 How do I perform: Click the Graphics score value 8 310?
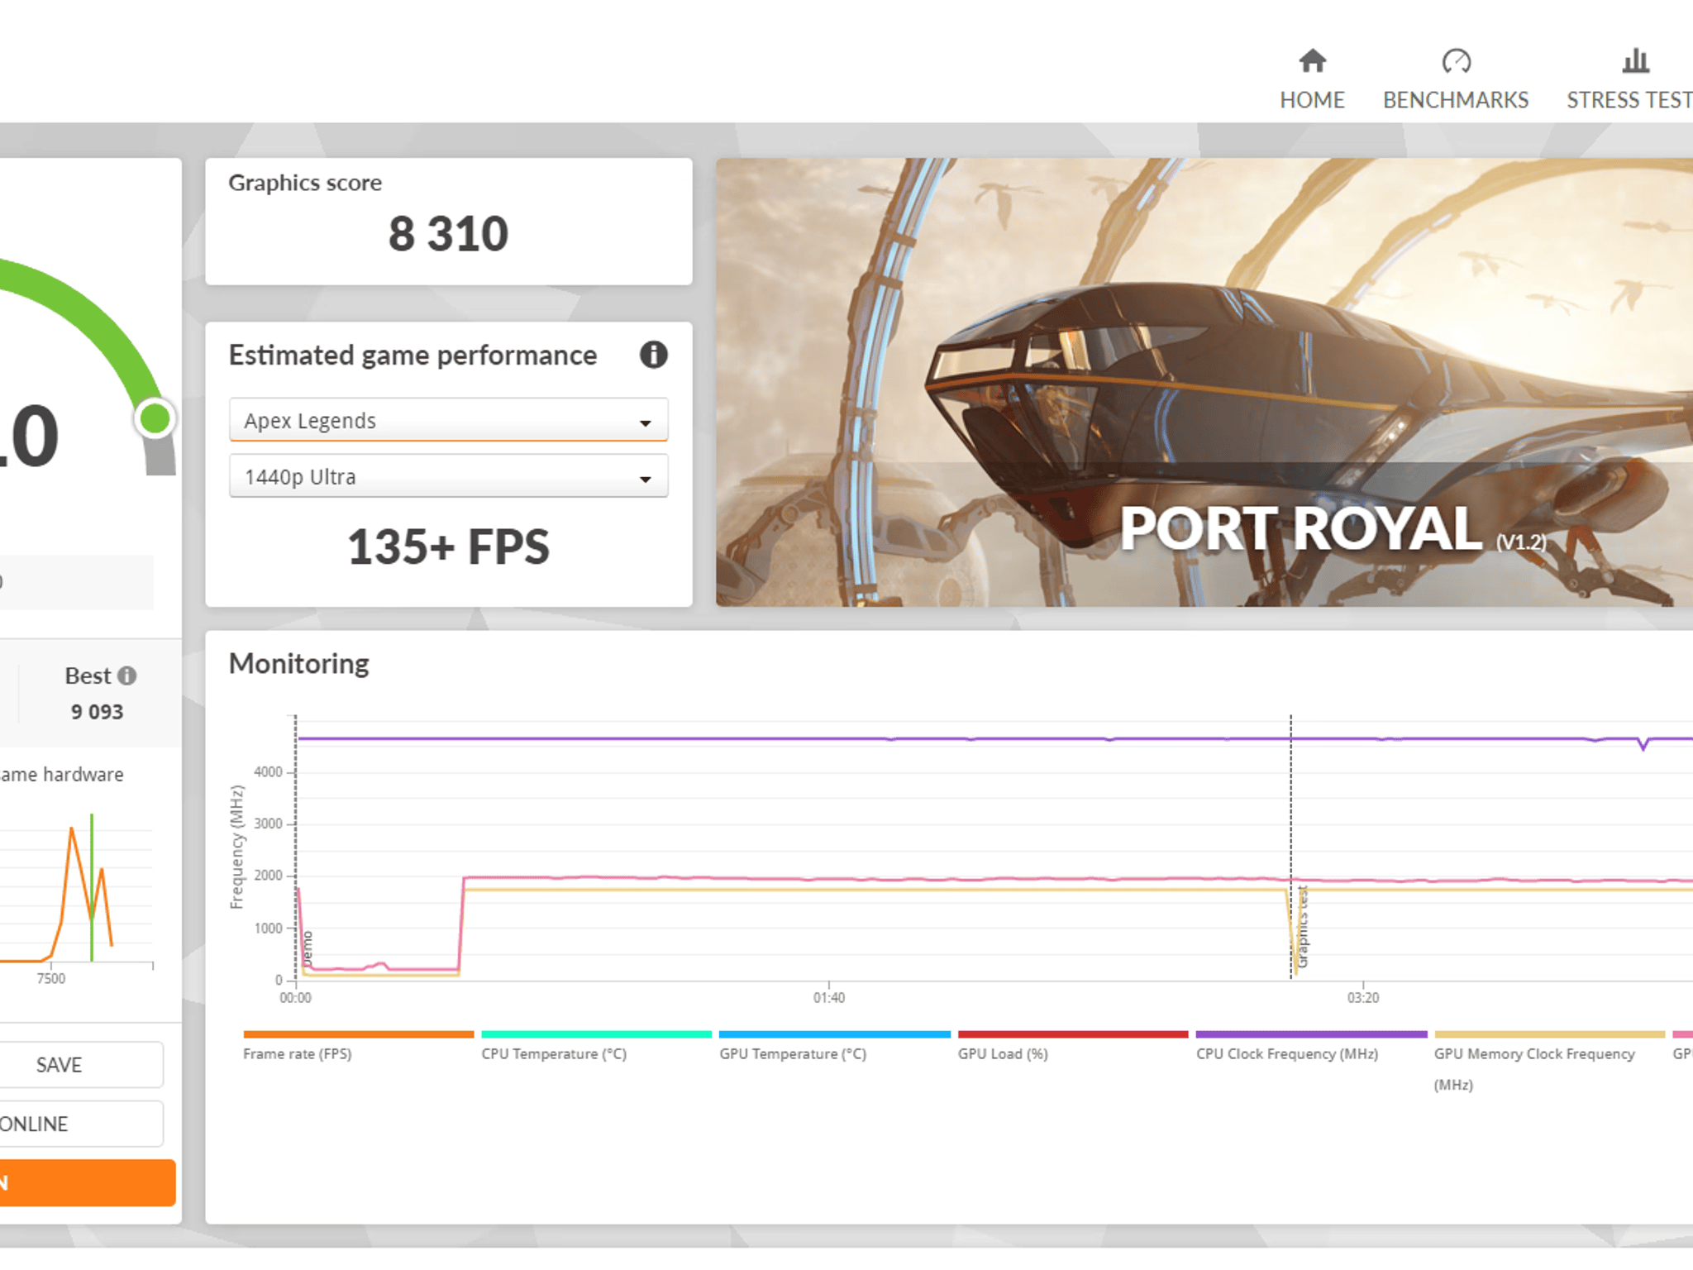coord(448,234)
